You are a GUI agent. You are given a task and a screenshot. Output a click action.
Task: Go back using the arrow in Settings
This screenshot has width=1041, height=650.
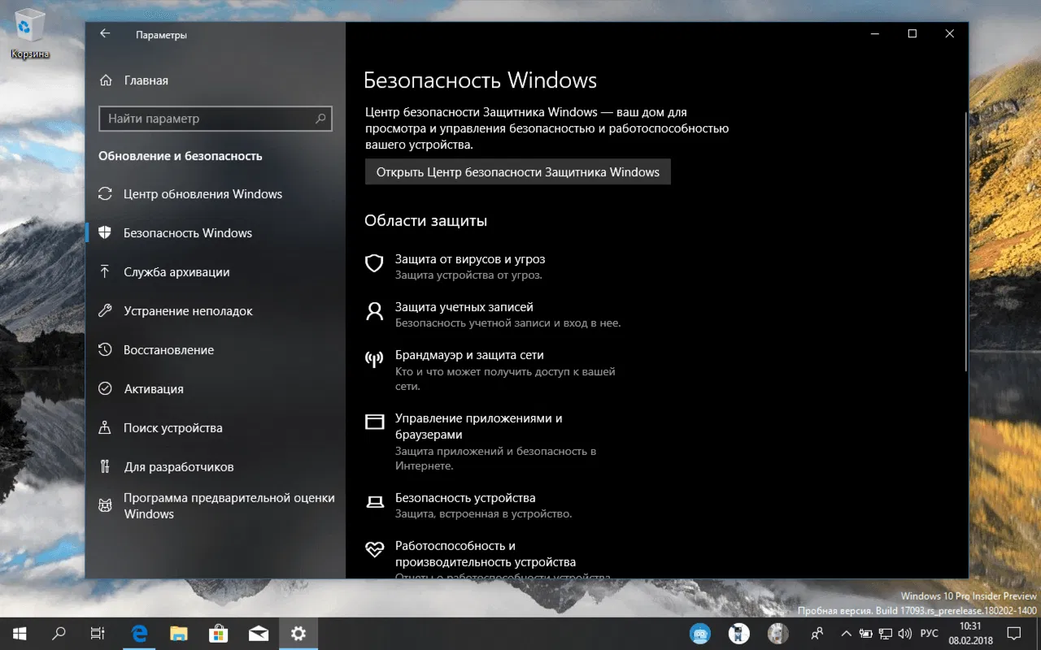click(105, 33)
